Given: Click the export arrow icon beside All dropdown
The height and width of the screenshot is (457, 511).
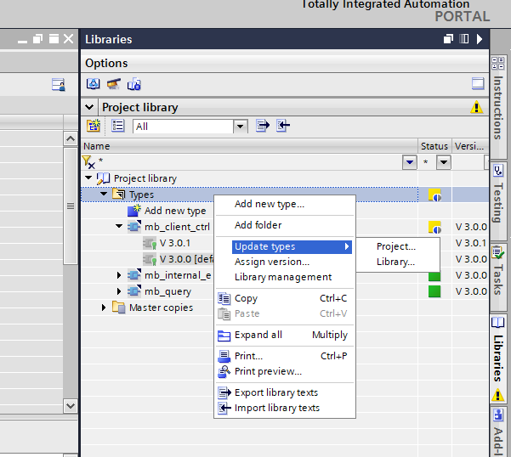Looking at the screenshot, I should (x=263, y=126).
